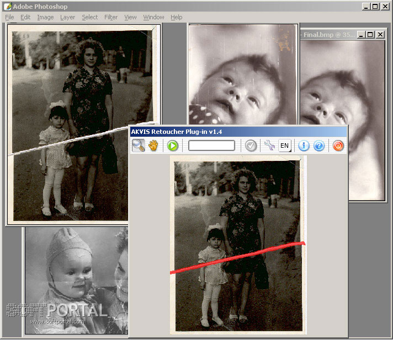Open the View menu

pos(130,17)
